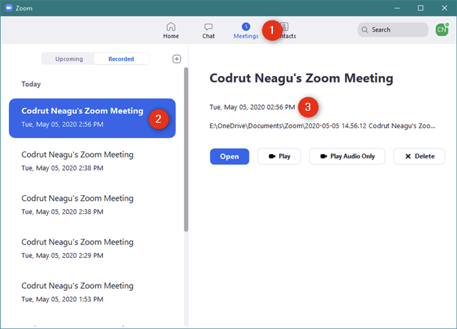Click the CN profile avatar

442,30
